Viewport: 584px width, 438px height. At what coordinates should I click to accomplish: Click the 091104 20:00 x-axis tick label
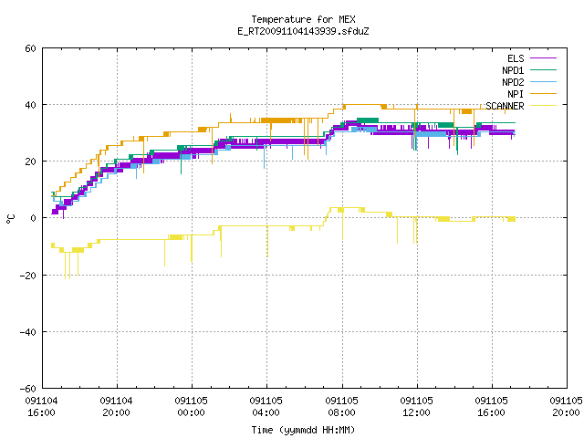[116, 407]
